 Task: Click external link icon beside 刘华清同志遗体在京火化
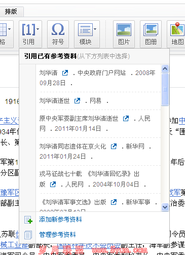coord(114,147)
